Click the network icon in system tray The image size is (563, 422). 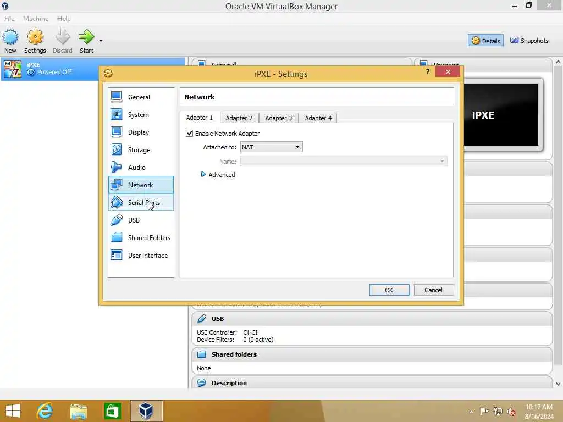point(498,411)
